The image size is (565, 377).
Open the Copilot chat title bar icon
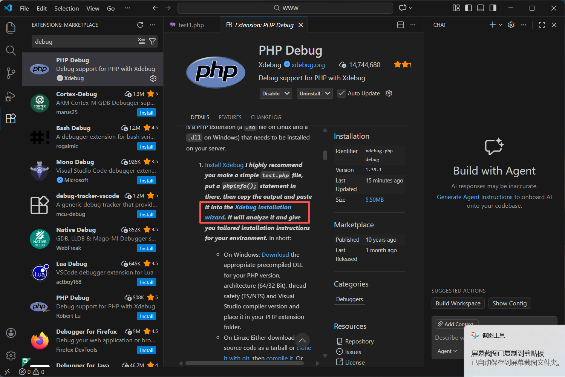pos(403,8)
